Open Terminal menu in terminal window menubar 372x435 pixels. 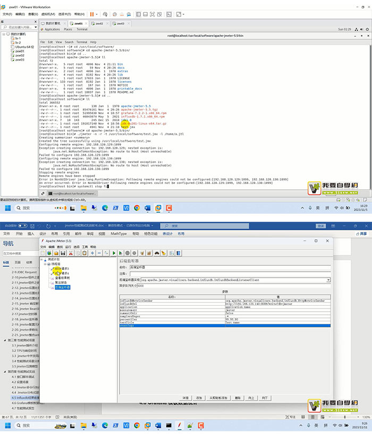tap(82, 42)
